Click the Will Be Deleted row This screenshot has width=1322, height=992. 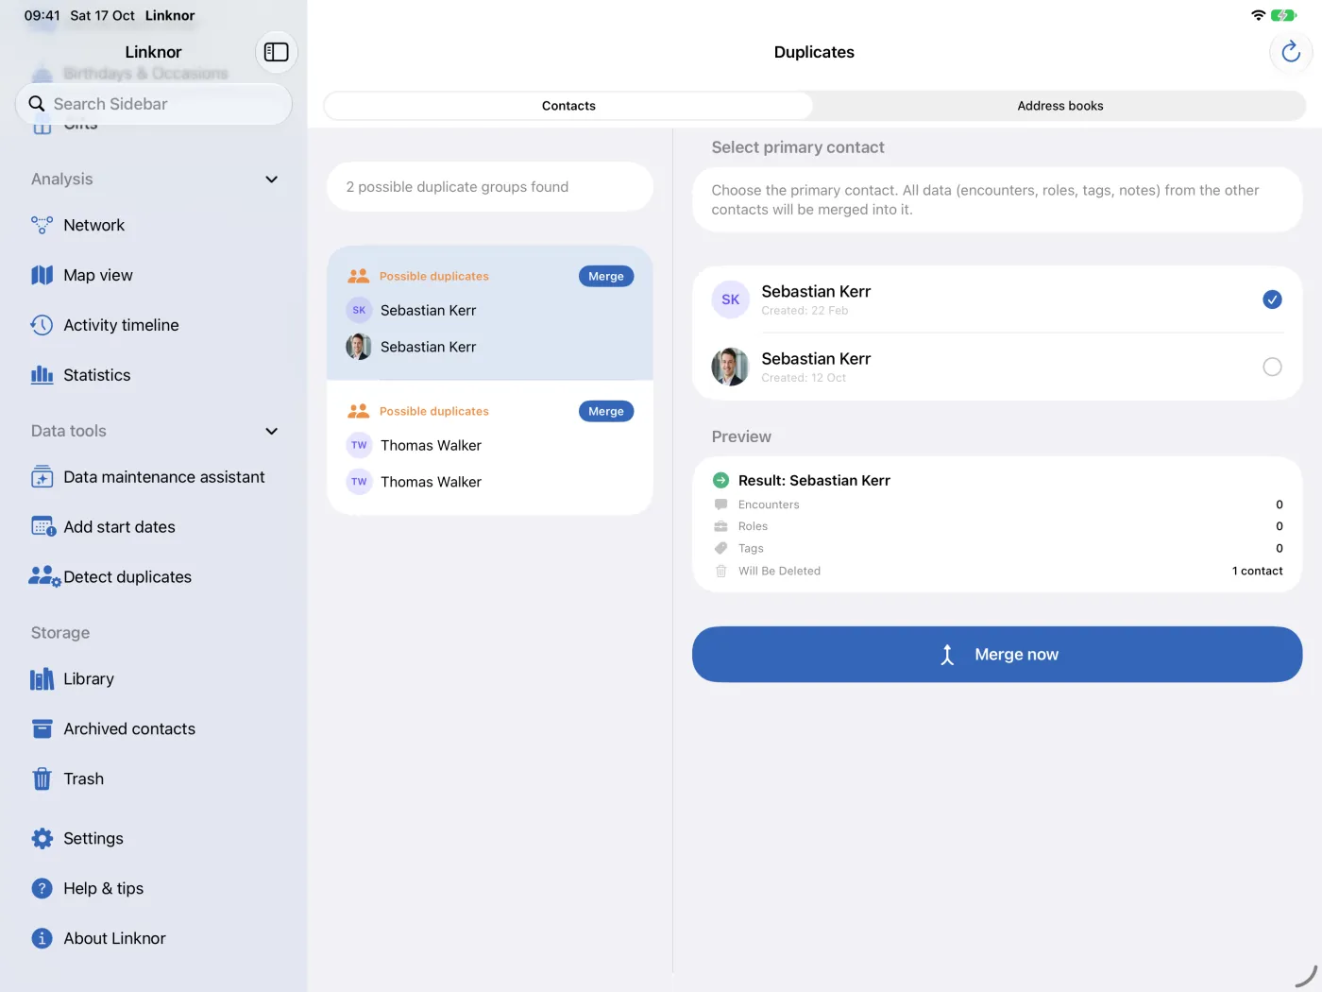pos(997,572)
